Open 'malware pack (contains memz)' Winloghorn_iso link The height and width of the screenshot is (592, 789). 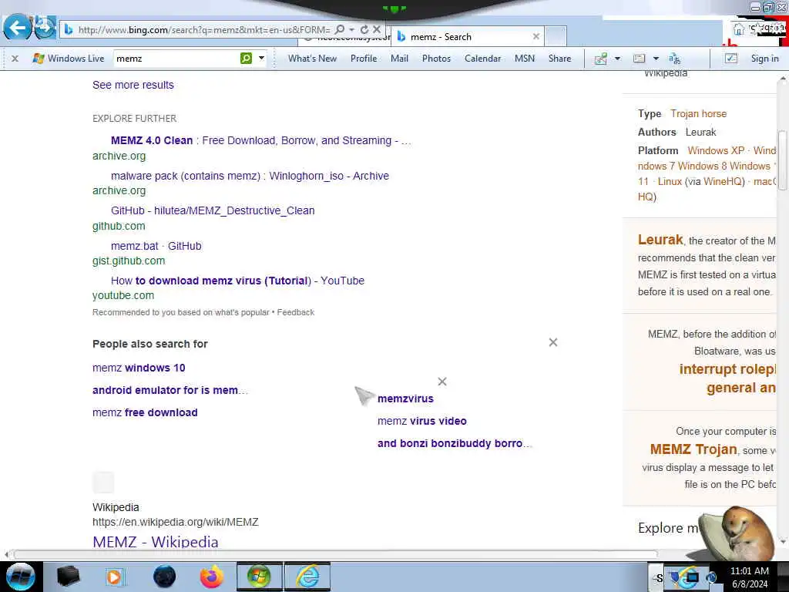pyautogui.click(x=250, y=176)
